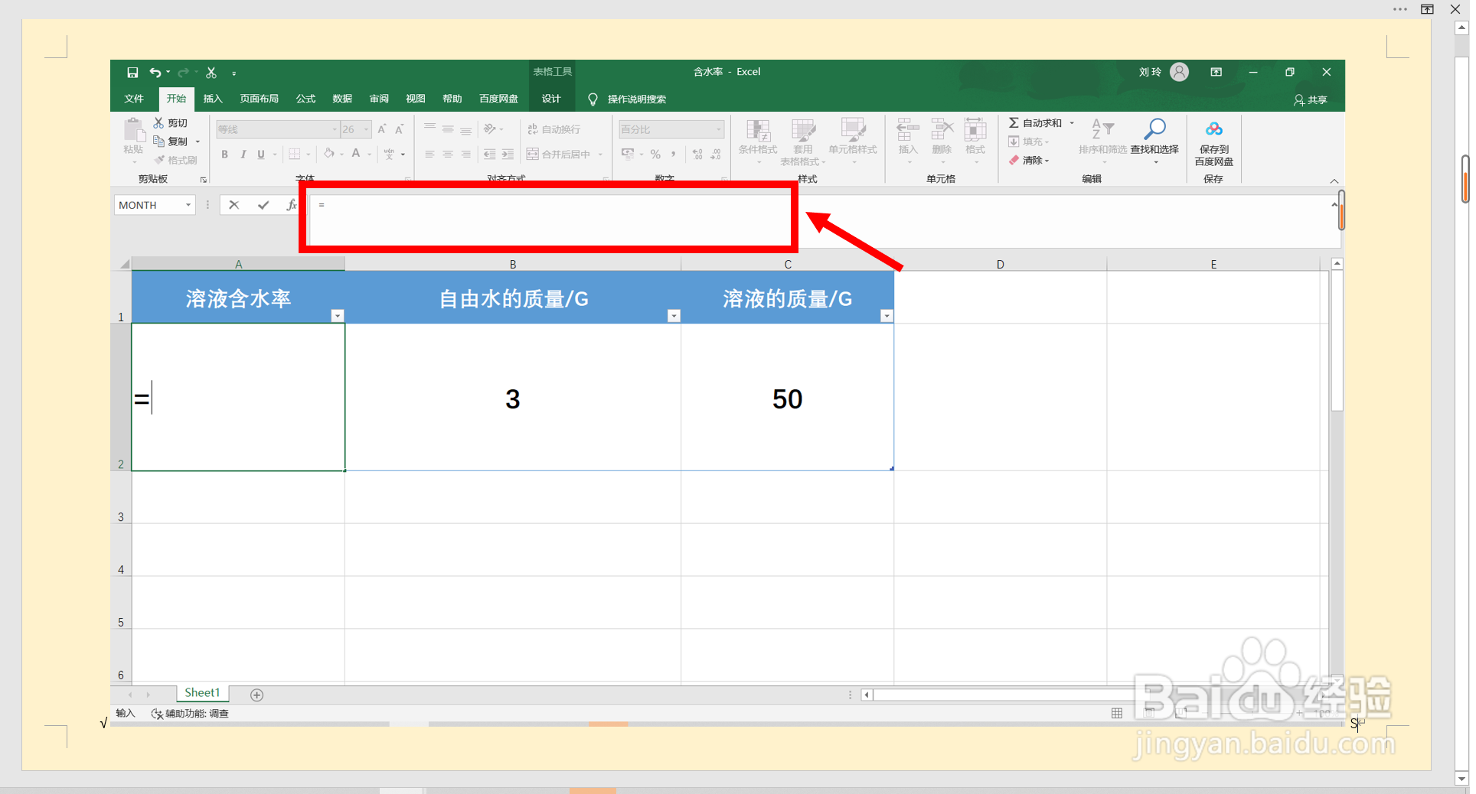Toggle bold formatting
Image resolution: width=1476 pixels, height=794 pixels.
click(224, 154)
